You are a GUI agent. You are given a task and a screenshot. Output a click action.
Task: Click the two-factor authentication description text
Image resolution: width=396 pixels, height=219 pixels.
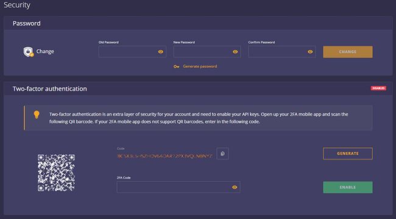[199, 118]
